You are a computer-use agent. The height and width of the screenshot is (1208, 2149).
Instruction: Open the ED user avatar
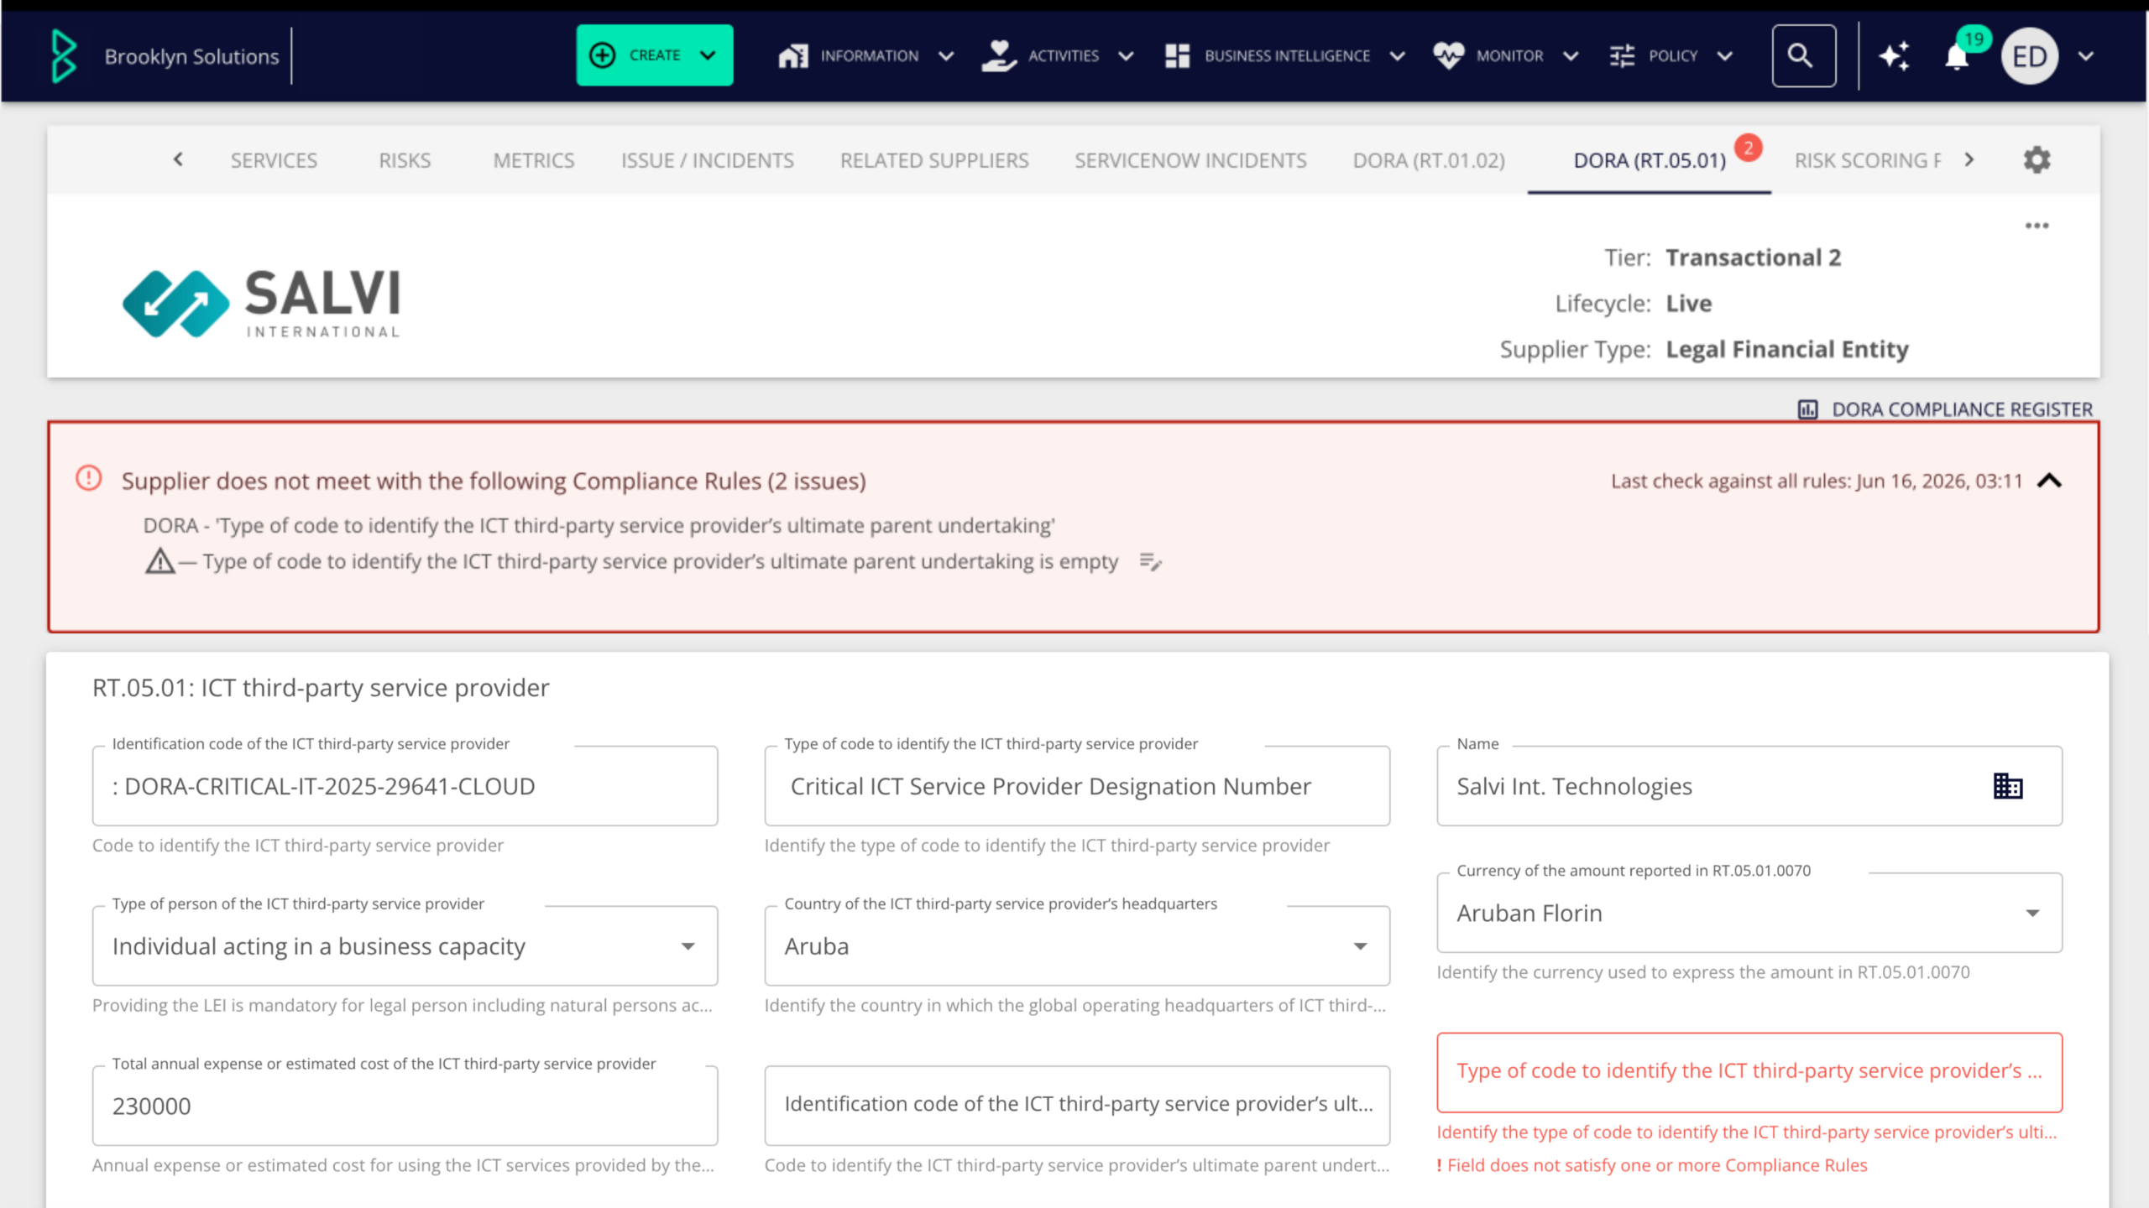coord(2030,55)
